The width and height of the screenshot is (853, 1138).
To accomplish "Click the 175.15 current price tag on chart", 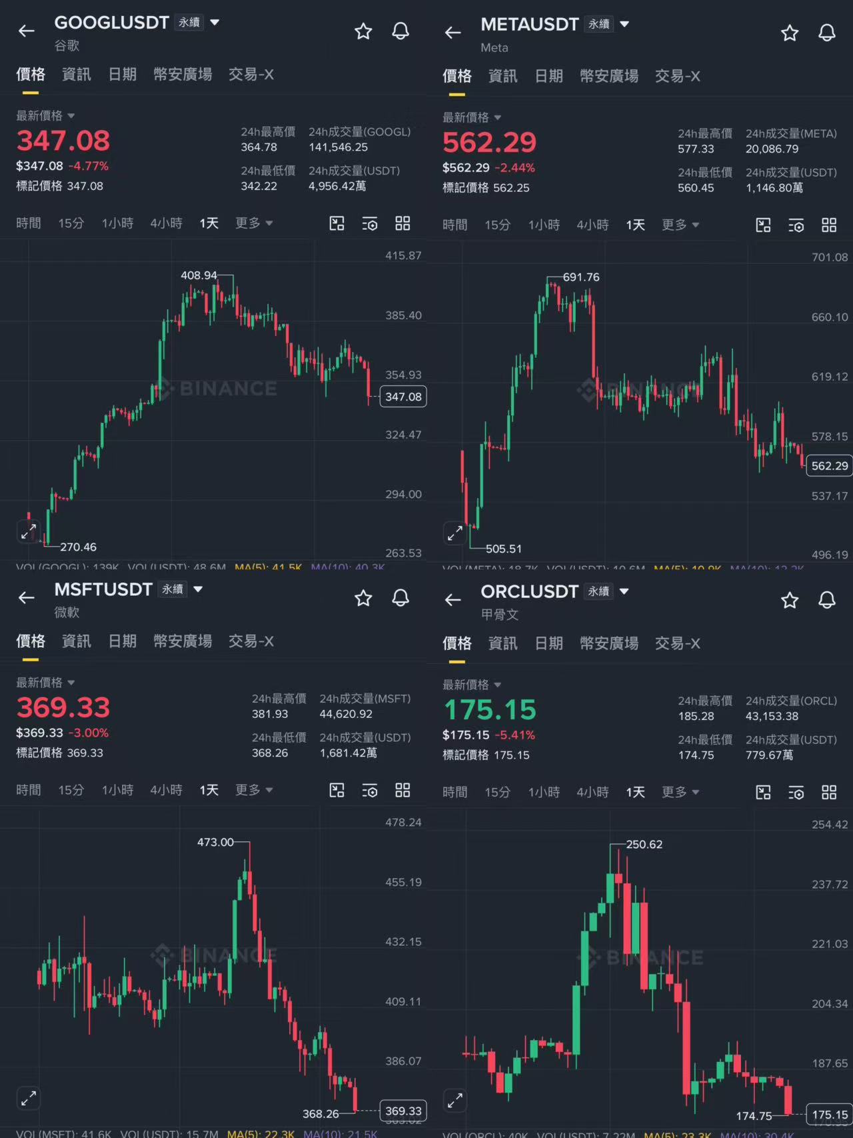I will point(830,1115).
